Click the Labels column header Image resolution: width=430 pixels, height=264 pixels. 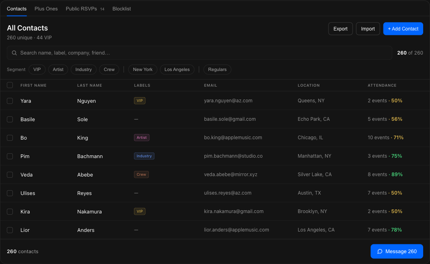tap(142, 85)
